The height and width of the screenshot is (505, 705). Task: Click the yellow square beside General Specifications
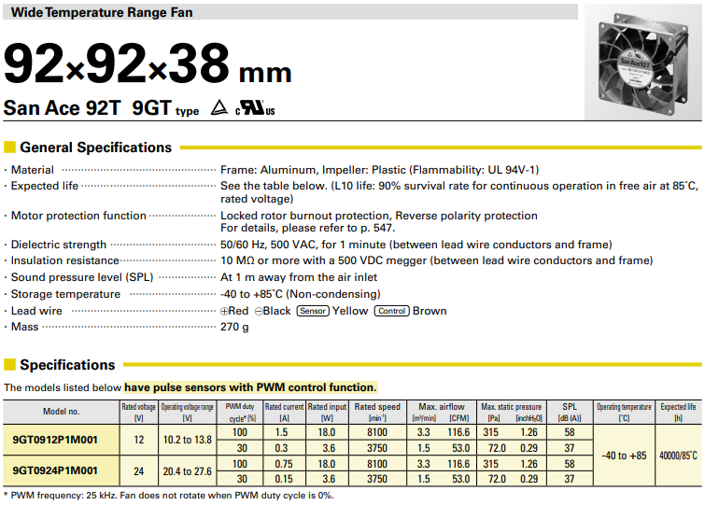click(x=9, y=147)
